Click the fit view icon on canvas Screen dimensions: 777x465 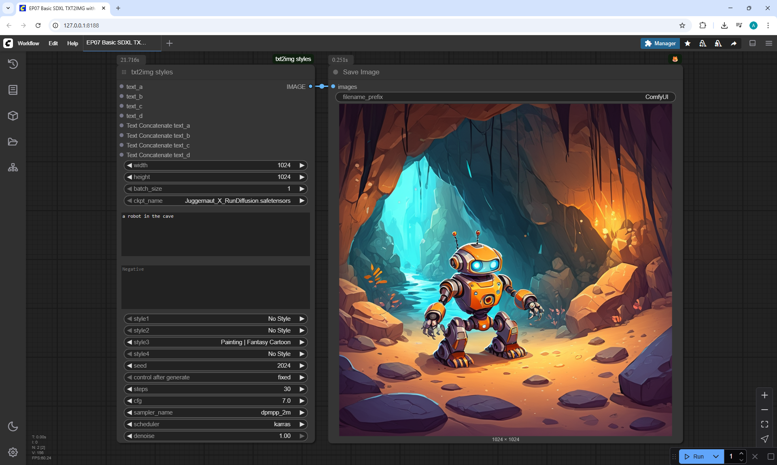[764, 424]
